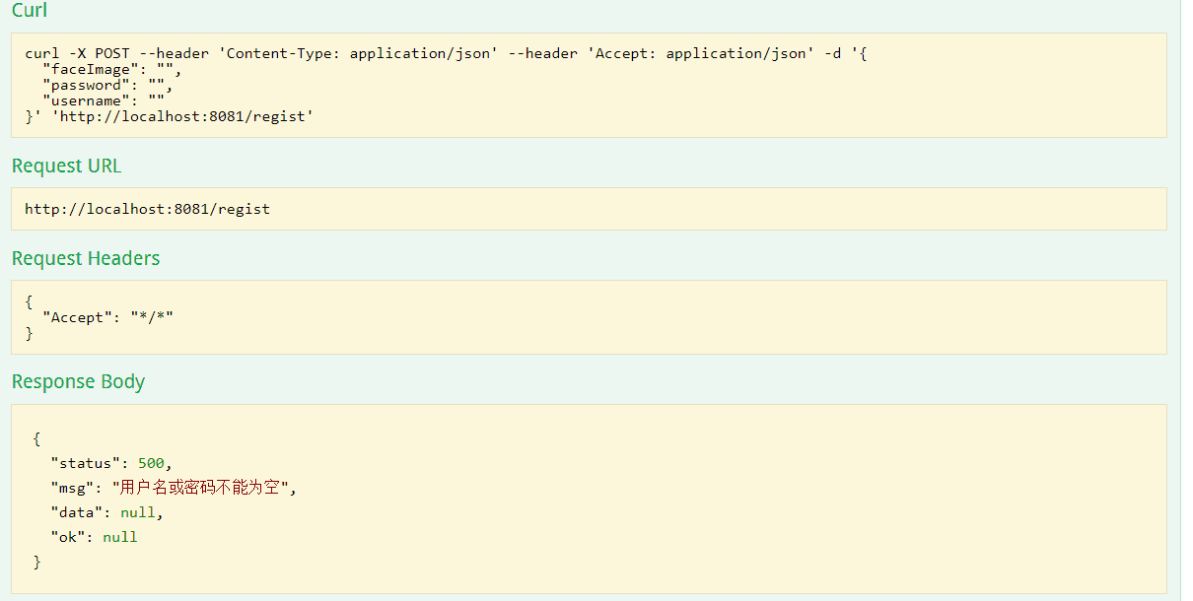Click the request URL http://localhost:8081/regist

coord(147,209)
